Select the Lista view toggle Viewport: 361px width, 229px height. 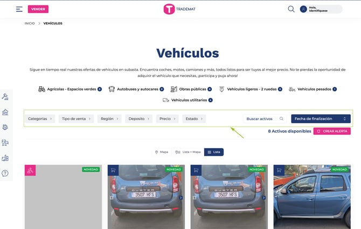coord(214,152)
